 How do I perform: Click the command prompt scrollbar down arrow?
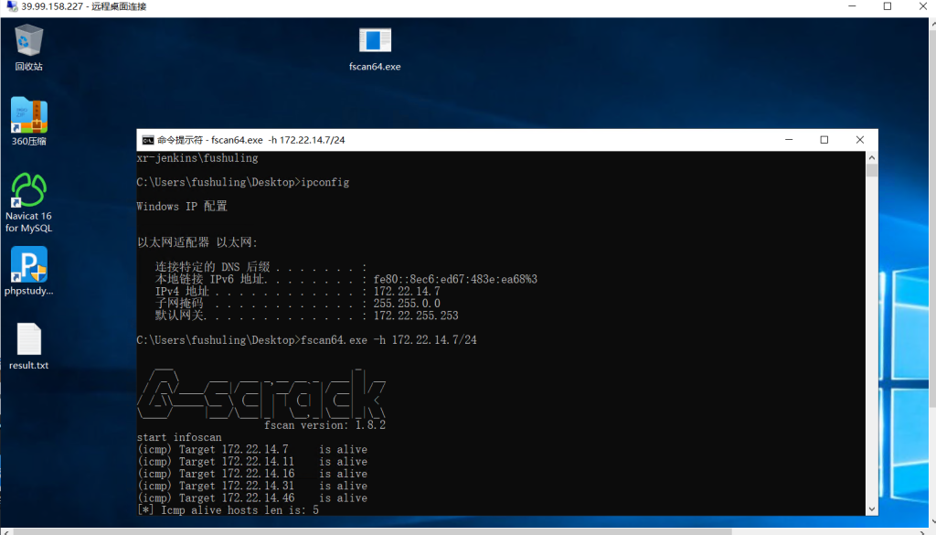872,509
